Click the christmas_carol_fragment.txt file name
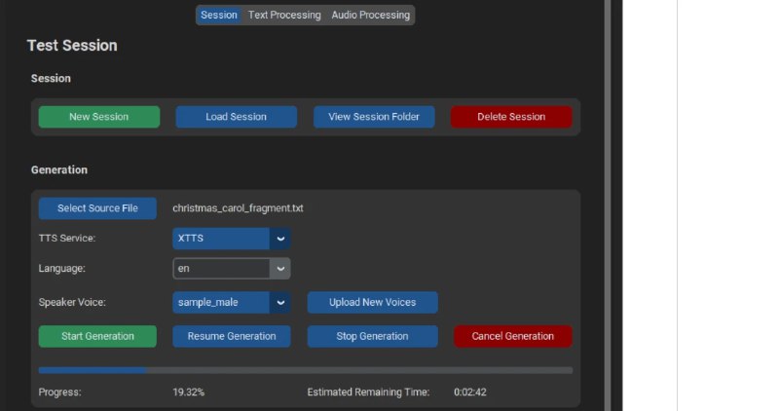This screenshot has height=411, width=779. point(238,208)
